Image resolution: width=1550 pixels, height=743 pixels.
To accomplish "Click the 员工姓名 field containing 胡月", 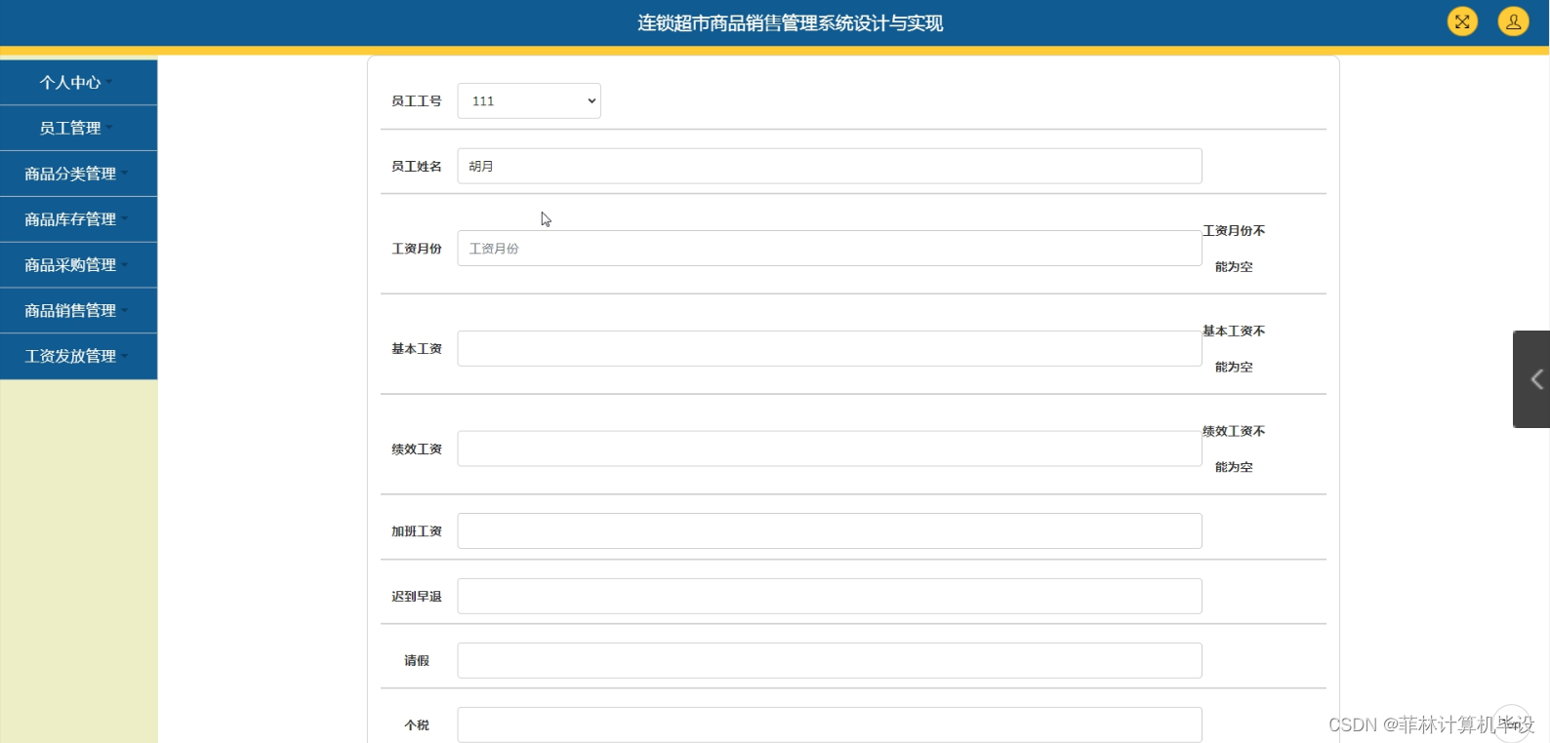I will click(x=830, y=166).
